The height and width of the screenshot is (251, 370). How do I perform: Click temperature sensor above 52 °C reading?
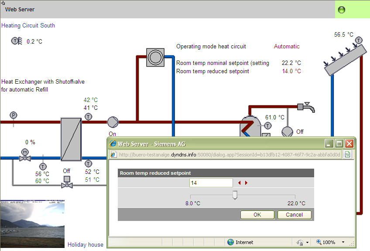pyautogui.click(x=88, y=163)
